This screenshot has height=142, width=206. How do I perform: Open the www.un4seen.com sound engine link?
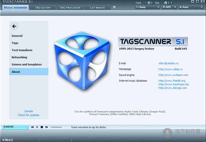(x=173, y=75)
